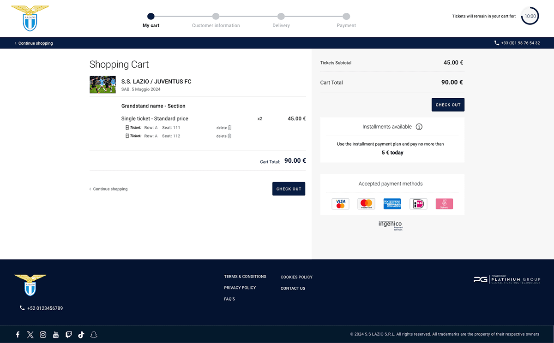Click the Accepted payment methods heading
This screenshot has width=554, height=343.
pos(391,183)
